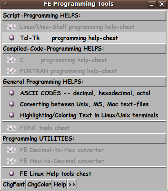Screen dimensions: 168x191
Task: Click the greyed icon beside FONT tools chest
Action: pyautogui.click(x=11, y=128)
